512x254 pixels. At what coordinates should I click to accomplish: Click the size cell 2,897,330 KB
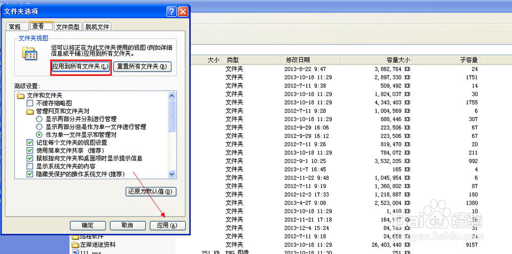tap(393, 77)
